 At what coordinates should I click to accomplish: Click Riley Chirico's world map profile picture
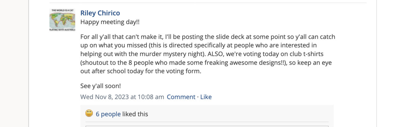[62, 20]
